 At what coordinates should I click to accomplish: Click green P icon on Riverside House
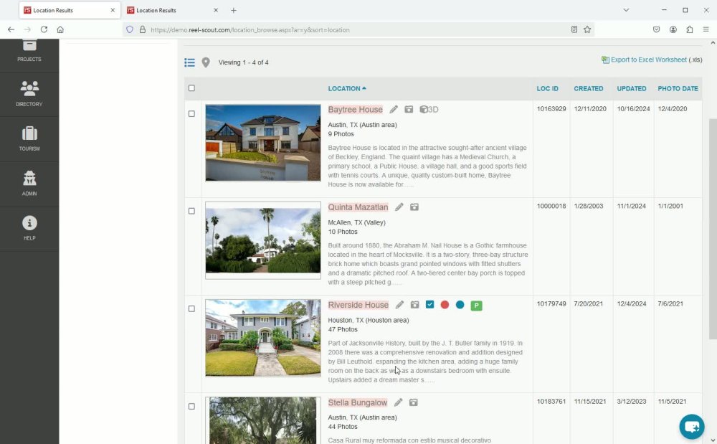click(477, 306)
